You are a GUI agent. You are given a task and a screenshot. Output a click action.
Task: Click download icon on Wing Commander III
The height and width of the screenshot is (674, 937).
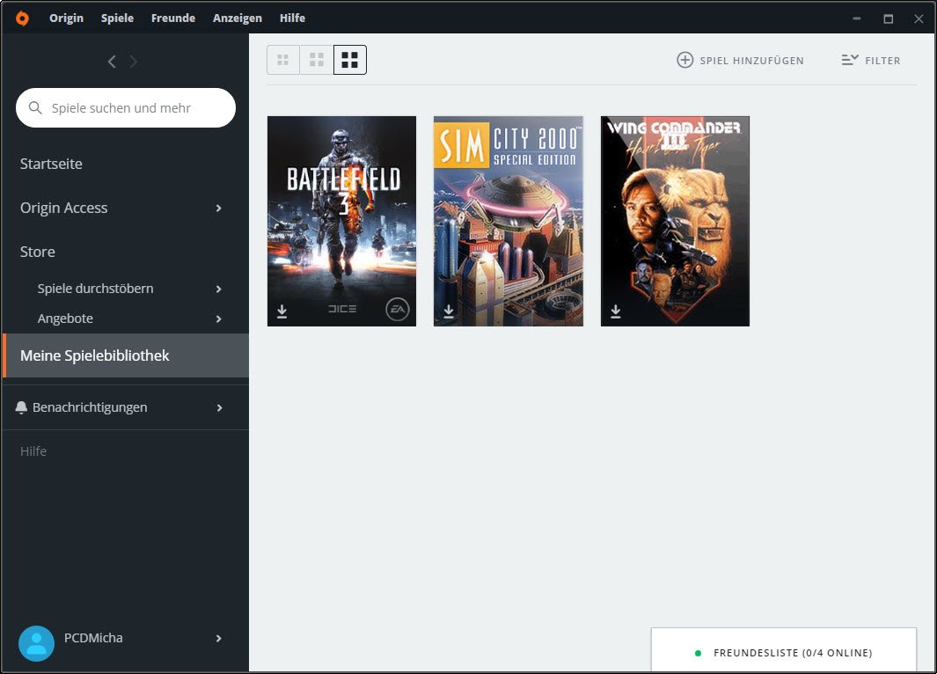click(x=616, y=311)
